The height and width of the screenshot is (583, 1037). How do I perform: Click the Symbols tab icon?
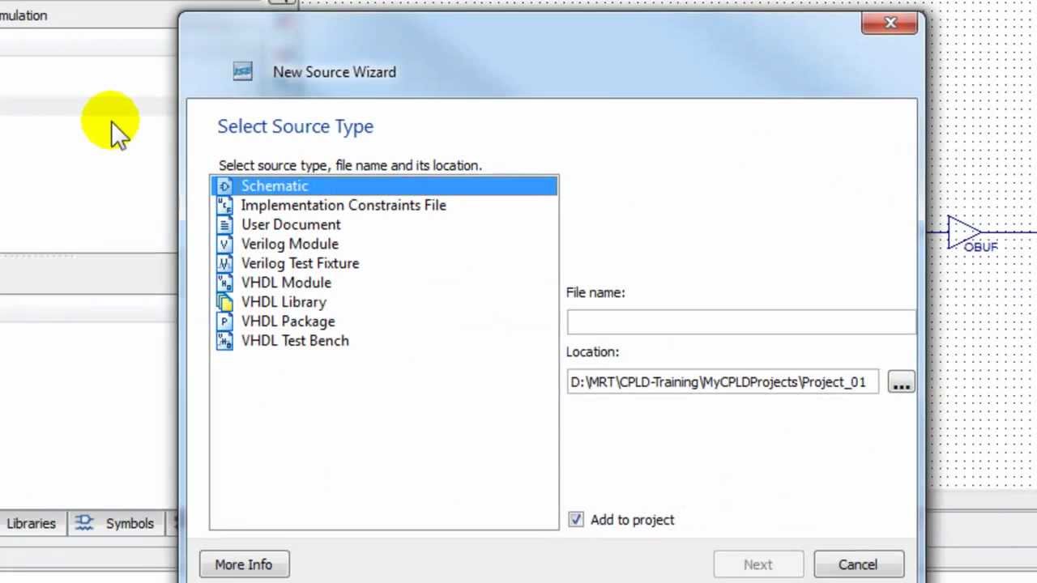pos(84,523)
